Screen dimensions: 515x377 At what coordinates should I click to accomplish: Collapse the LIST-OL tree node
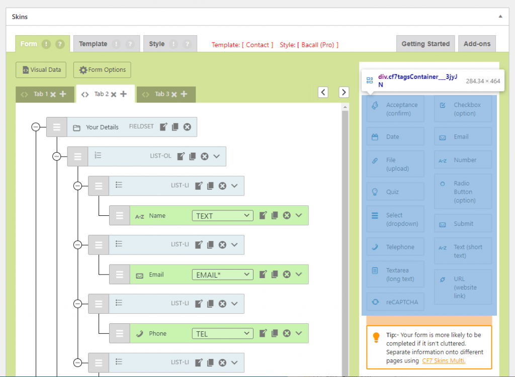click(x=56, y=156)
